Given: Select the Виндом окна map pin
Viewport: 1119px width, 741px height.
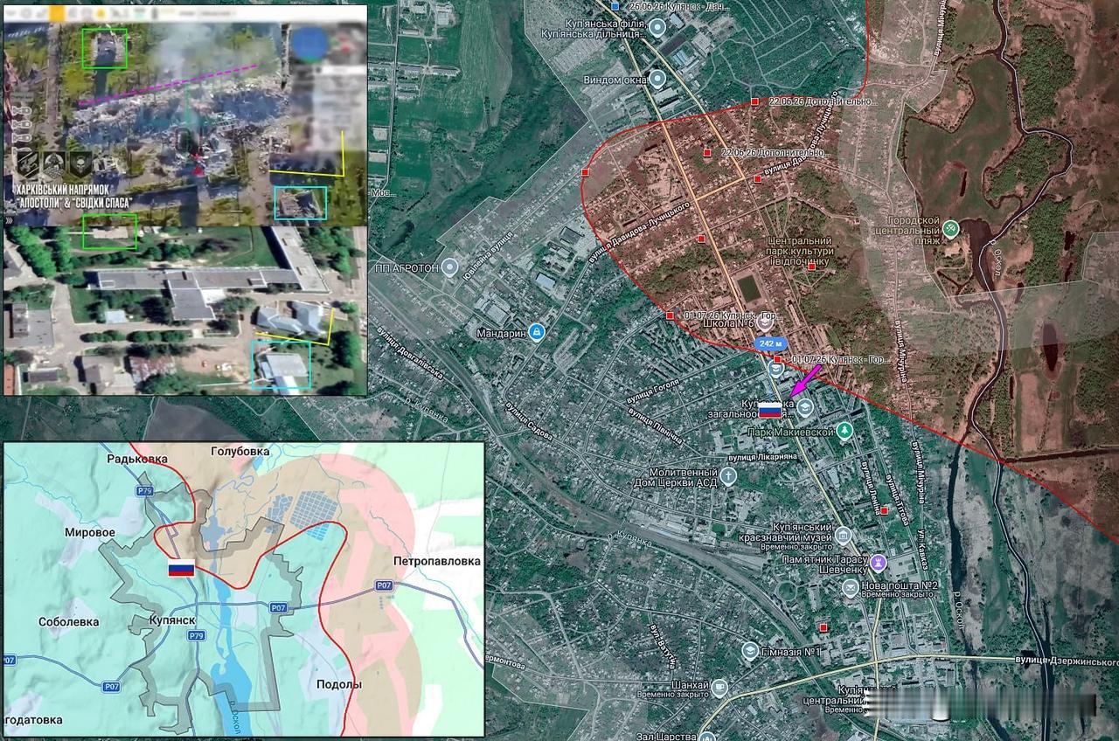Looking at the screenshot, I should click(658, 80).
